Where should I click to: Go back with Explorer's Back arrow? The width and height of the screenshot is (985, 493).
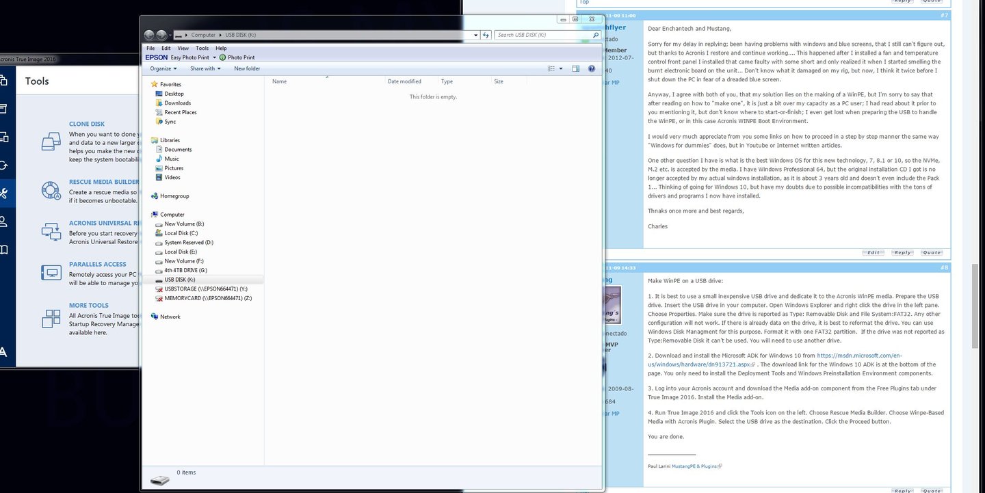pos(149,35)
